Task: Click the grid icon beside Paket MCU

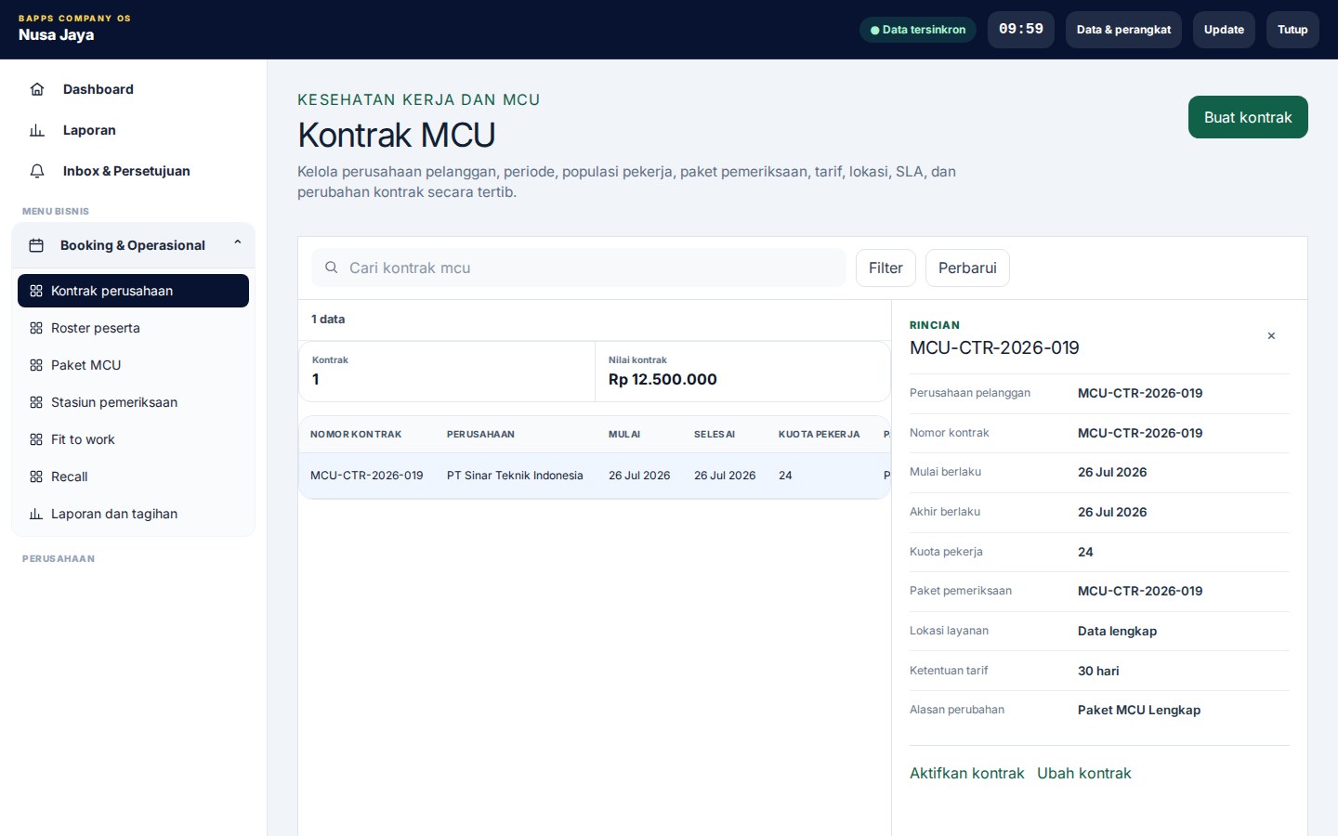Action: (36, 365)
